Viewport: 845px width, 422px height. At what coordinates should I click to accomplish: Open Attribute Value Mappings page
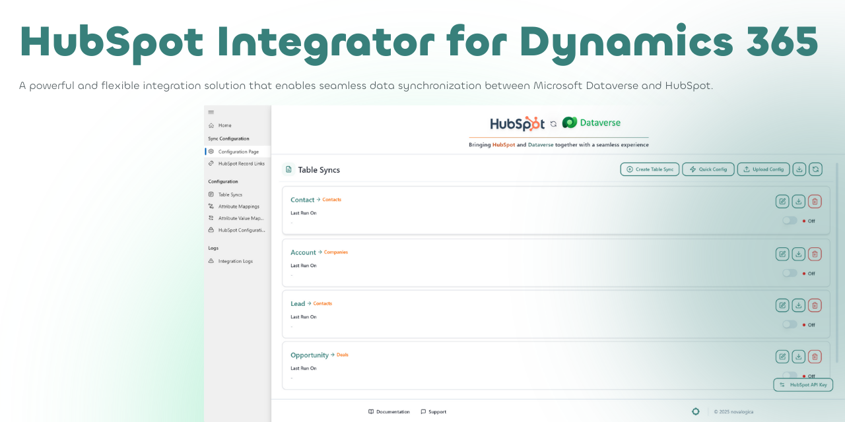[238, 218]
